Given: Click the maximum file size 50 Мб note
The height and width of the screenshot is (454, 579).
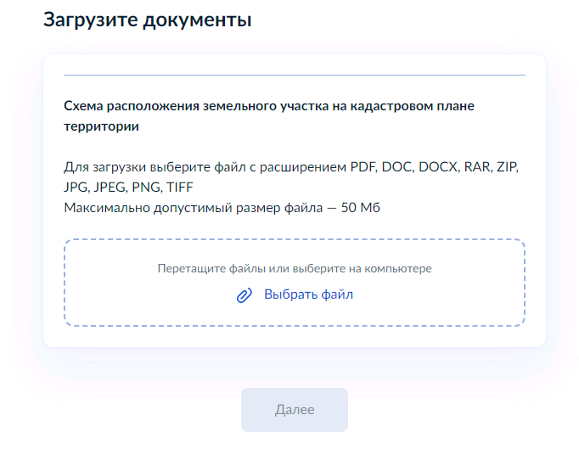Looking at the screenshot, I should click(x=222, y=208).
